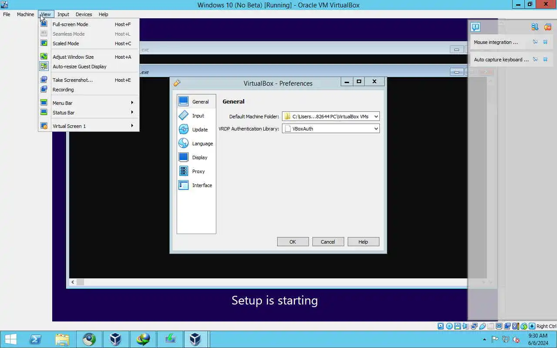Toggle the notification center speech-bubble icon
557x348 pixels.
(475, 27)
